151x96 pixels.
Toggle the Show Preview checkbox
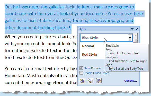[81, 68]
